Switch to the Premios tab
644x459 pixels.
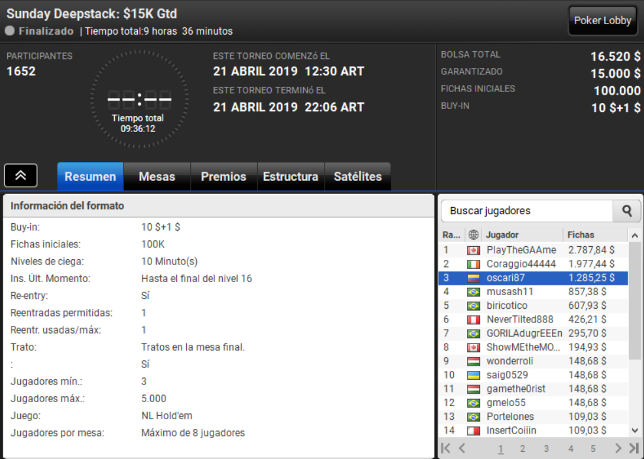(223, 176)
